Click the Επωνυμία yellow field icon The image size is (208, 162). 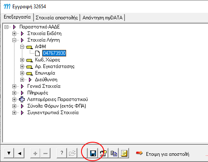point(30,74)
